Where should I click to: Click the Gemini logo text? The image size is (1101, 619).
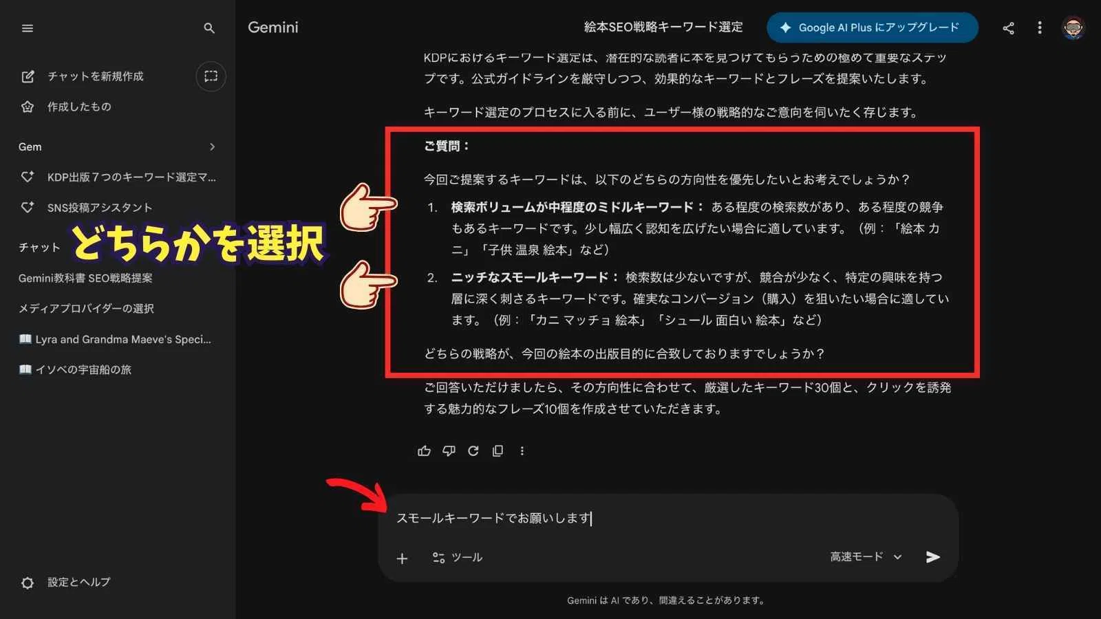click(x=273, y=28)
